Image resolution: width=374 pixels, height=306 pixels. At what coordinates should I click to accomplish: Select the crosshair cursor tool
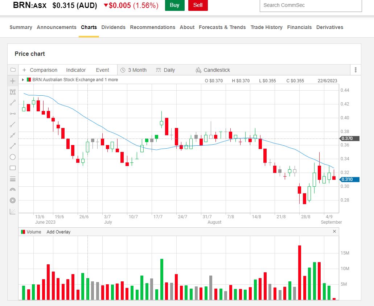(x=13, y=81)
